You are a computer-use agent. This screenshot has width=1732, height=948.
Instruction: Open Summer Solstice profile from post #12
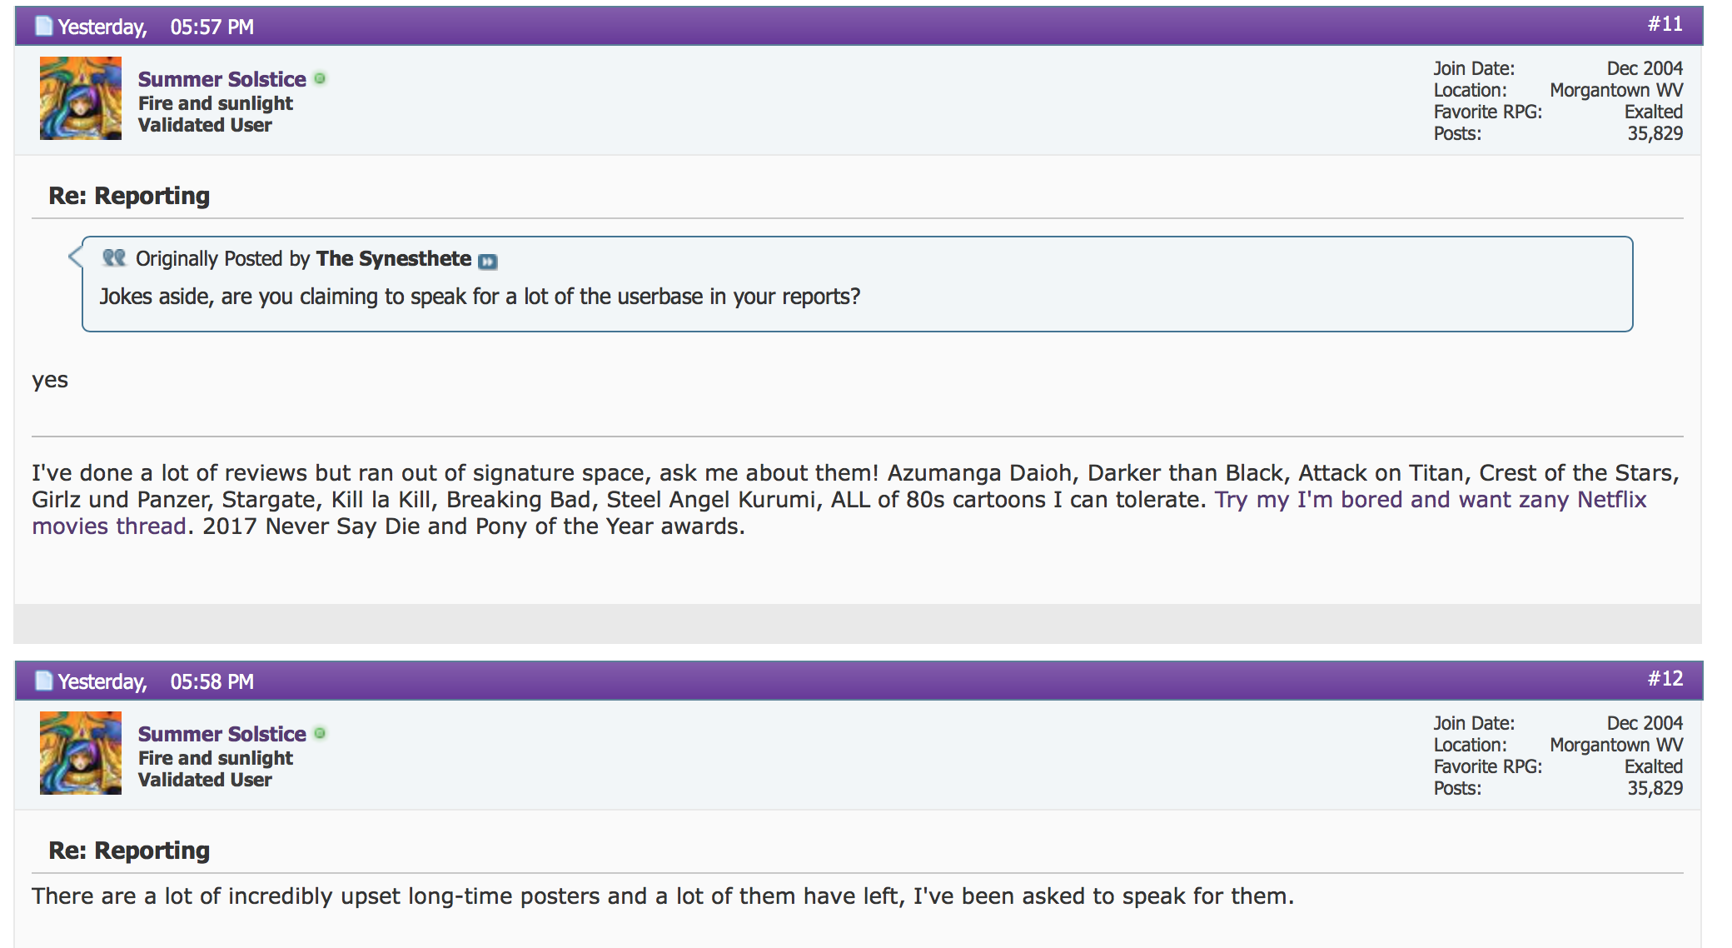(222, 734)
